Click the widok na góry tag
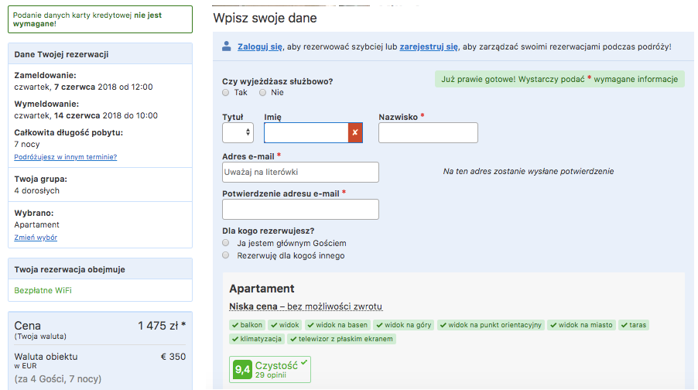 click(404, 325)
